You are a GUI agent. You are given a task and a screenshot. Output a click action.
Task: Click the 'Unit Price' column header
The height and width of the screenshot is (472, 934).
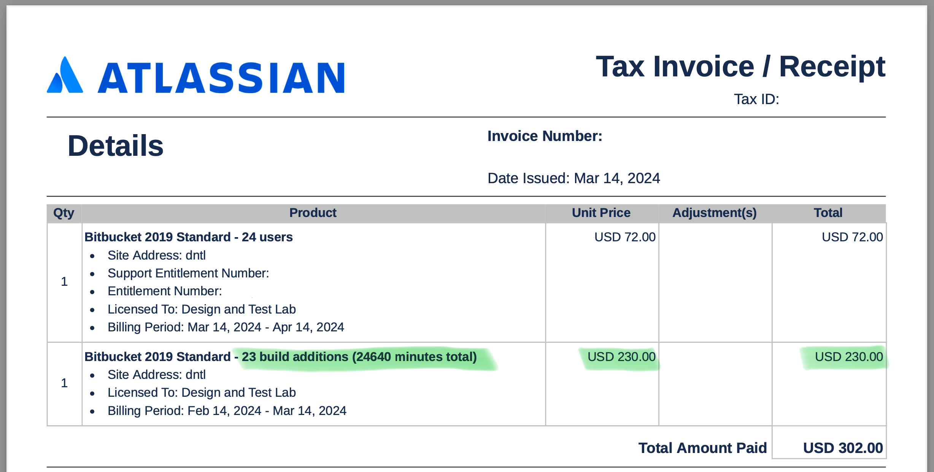point(601,213)
